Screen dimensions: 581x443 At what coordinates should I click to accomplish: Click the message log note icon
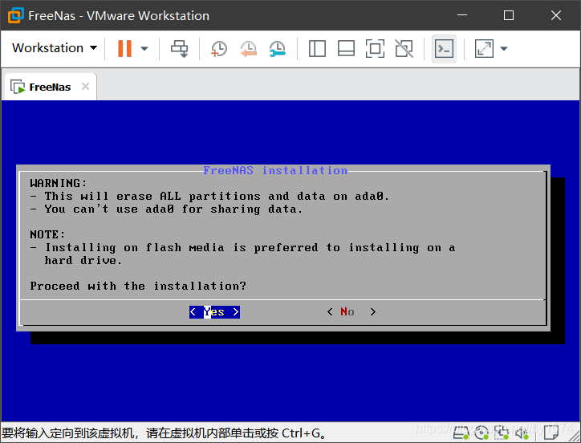(551, 433)
